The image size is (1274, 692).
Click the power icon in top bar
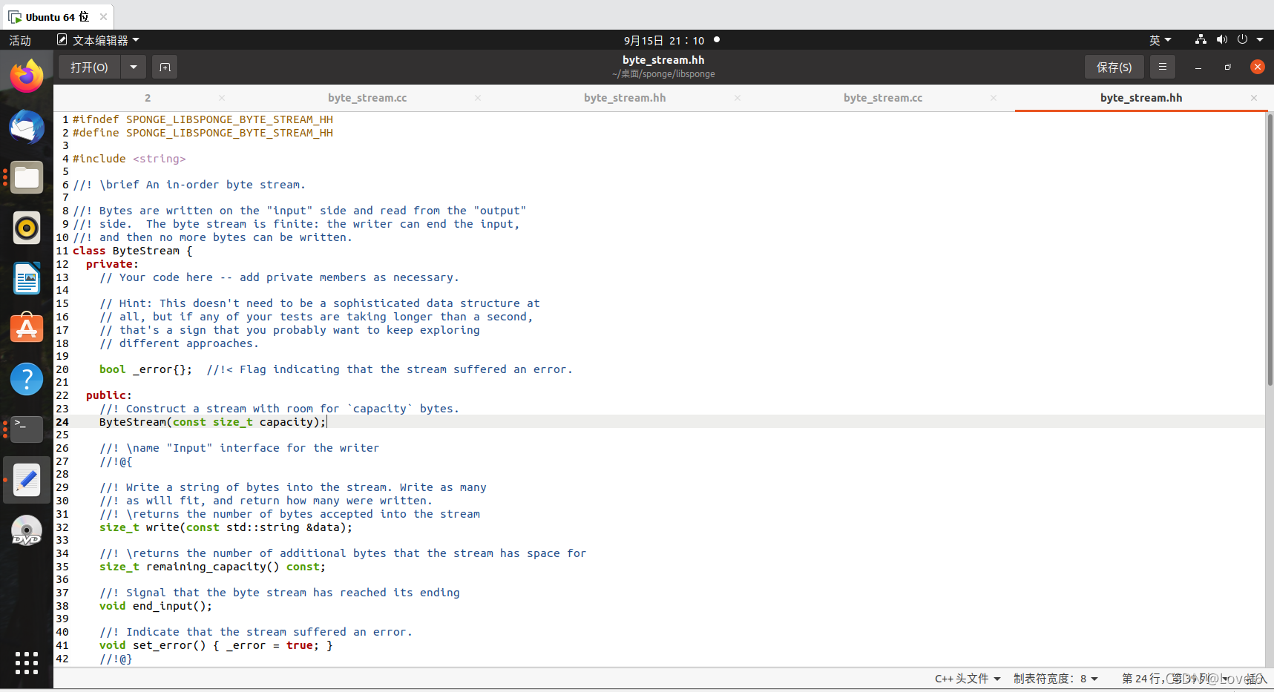pyautogui.click(x=1242, y=39)
